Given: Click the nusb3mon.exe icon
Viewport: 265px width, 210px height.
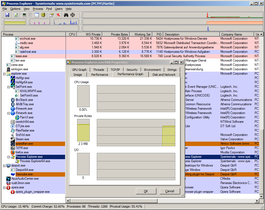Looking at the screenshot, I should coord(8,183).
